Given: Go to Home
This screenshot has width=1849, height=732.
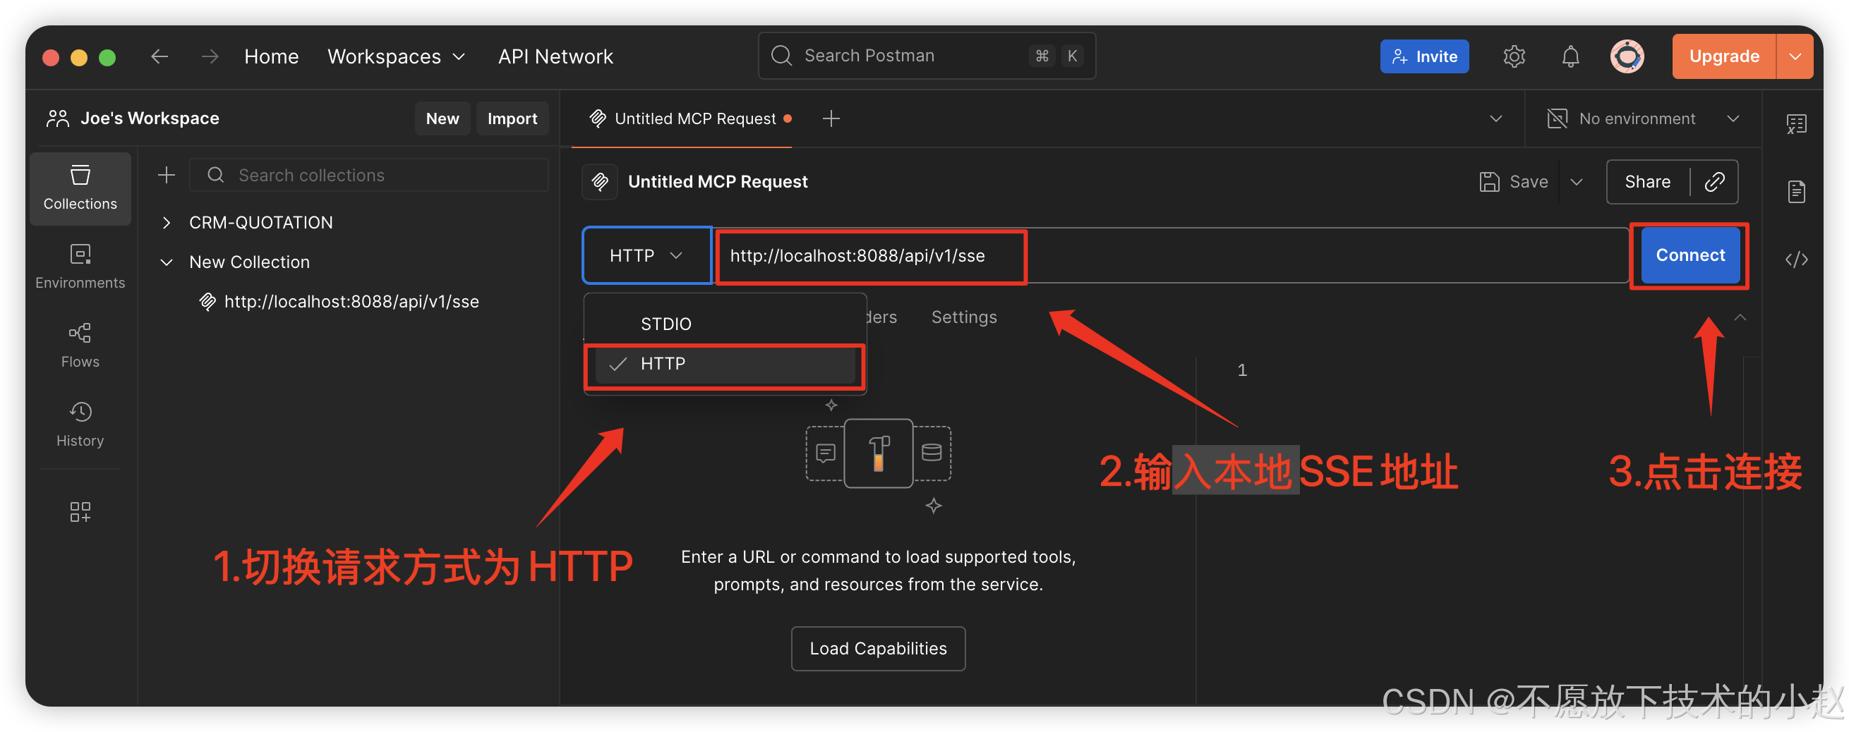Looking at the screenshot, I should point(271,56).
